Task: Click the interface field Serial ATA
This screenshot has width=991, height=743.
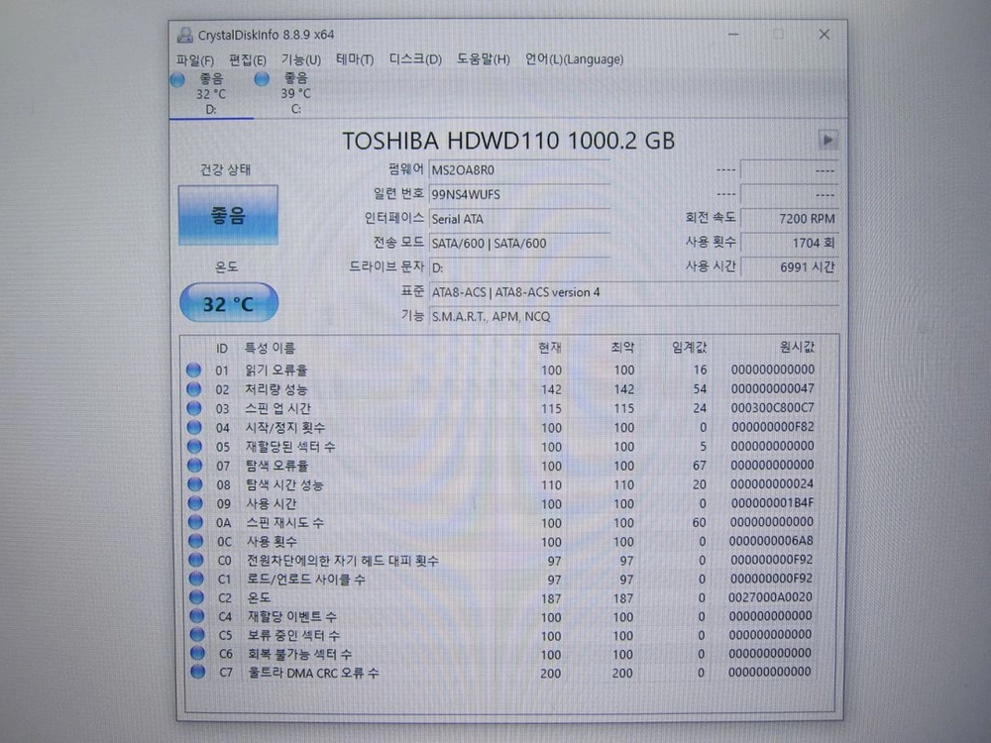Action: click(519, 219)
